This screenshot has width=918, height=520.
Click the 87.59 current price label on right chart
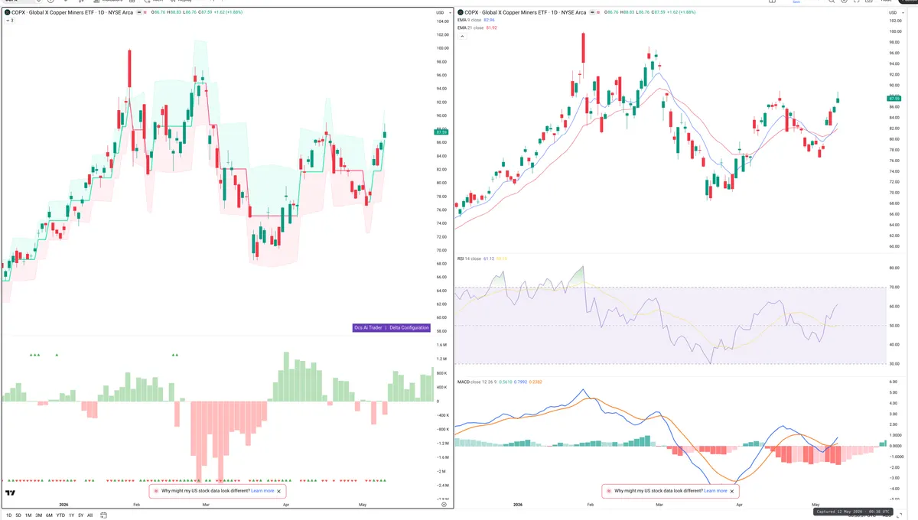tap(894, 99)
